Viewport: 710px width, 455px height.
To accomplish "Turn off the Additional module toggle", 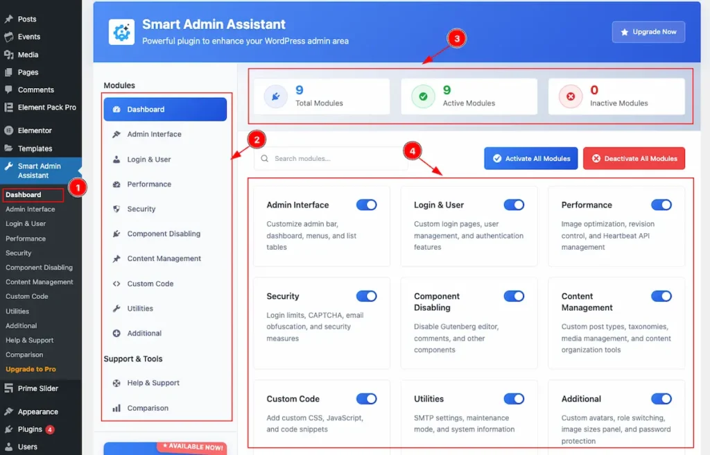I will point(661,399).
